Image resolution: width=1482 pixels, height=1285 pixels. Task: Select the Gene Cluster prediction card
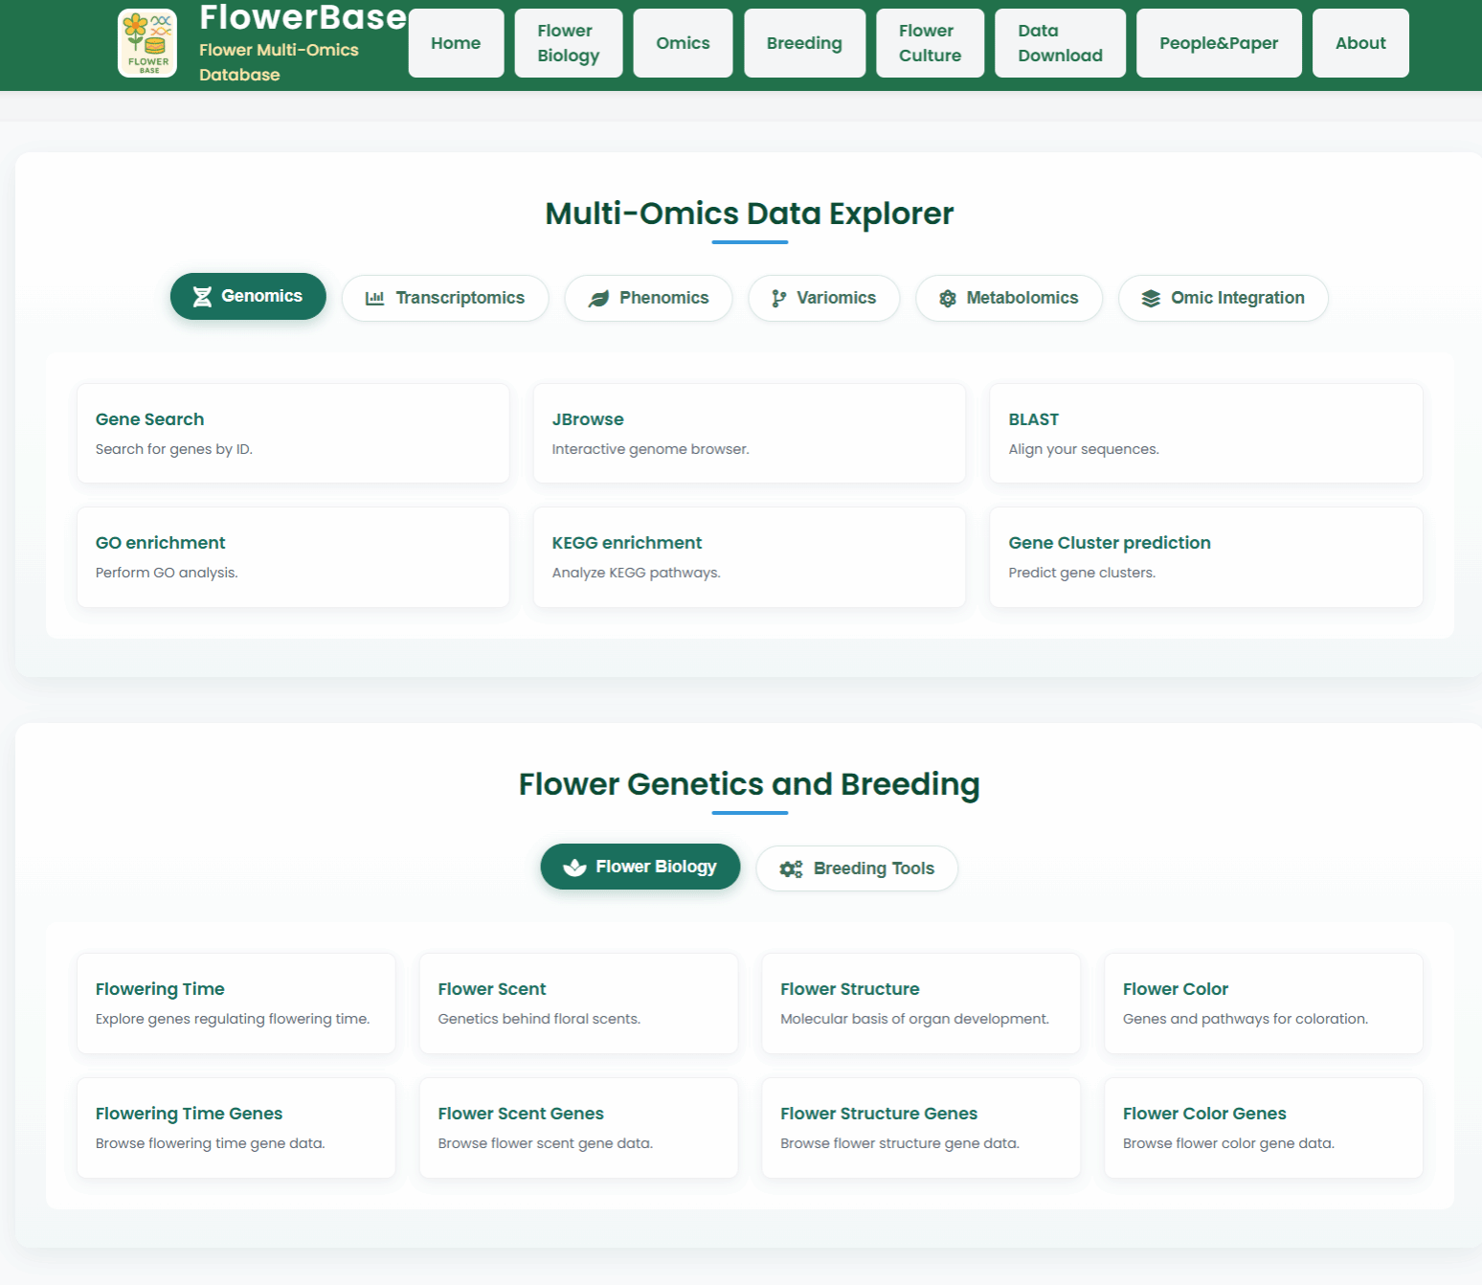[x=1205, y=556]
